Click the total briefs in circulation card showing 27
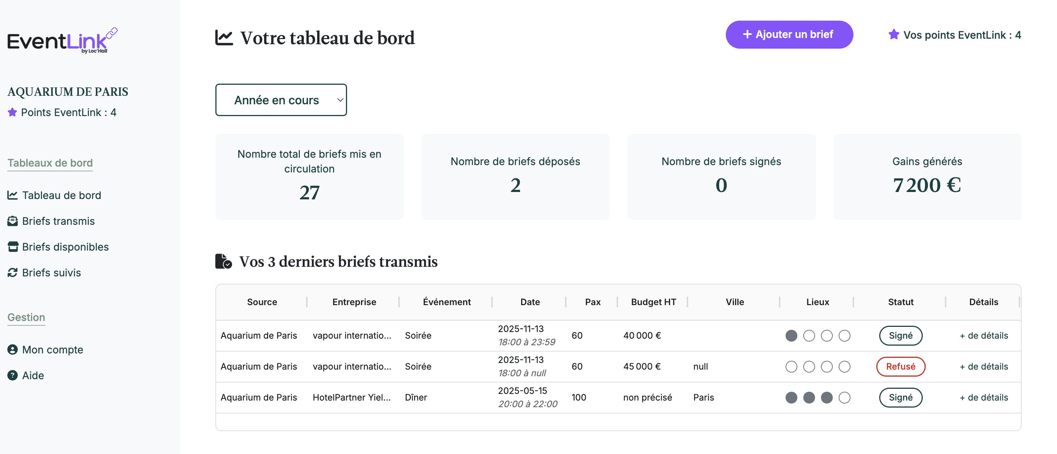Screen dimensions: 1057x454 click(309, 177)
